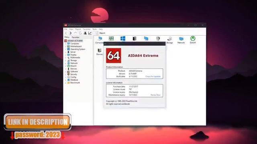Click the version value 6.70.6000 in dialog
This screenshot has height=144, width=257.
point(133,74)
